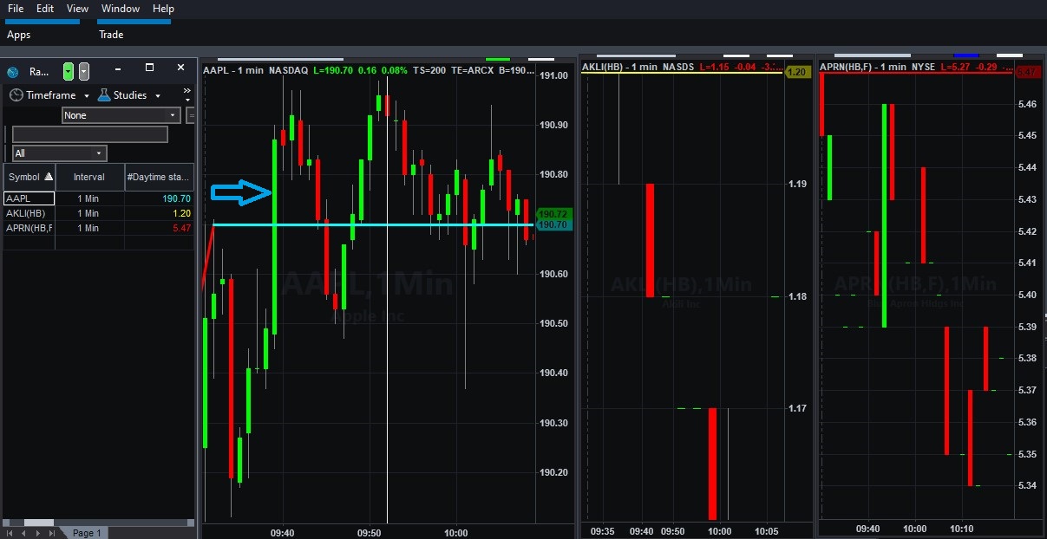Viewport: 1047px width, 539px height.
Task: Click the AAPL chart title header
Action: (367, 69)
